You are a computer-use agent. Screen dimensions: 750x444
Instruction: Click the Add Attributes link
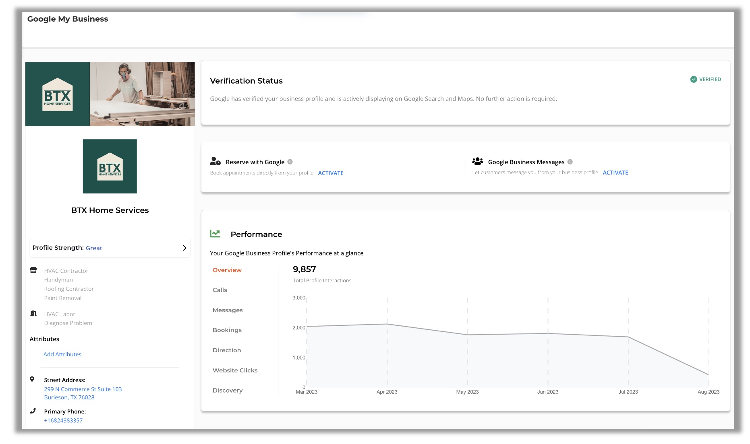tap(62, 354)
